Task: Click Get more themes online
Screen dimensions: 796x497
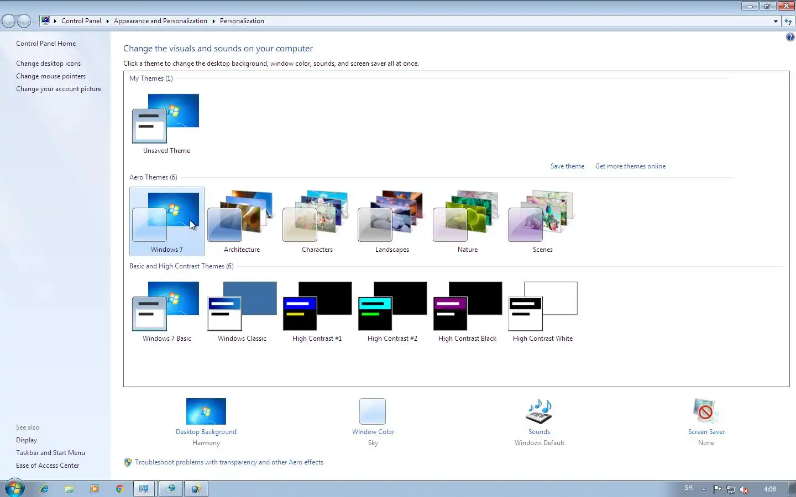Action: pos(630,166)
